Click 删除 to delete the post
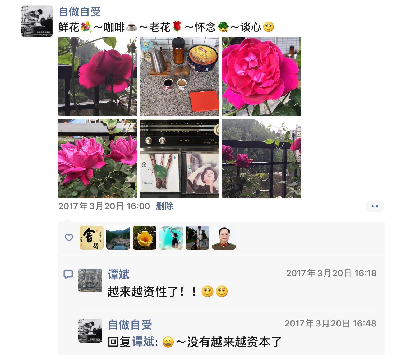The width and height of the screenshot is (406, 355). pos(164,206)
